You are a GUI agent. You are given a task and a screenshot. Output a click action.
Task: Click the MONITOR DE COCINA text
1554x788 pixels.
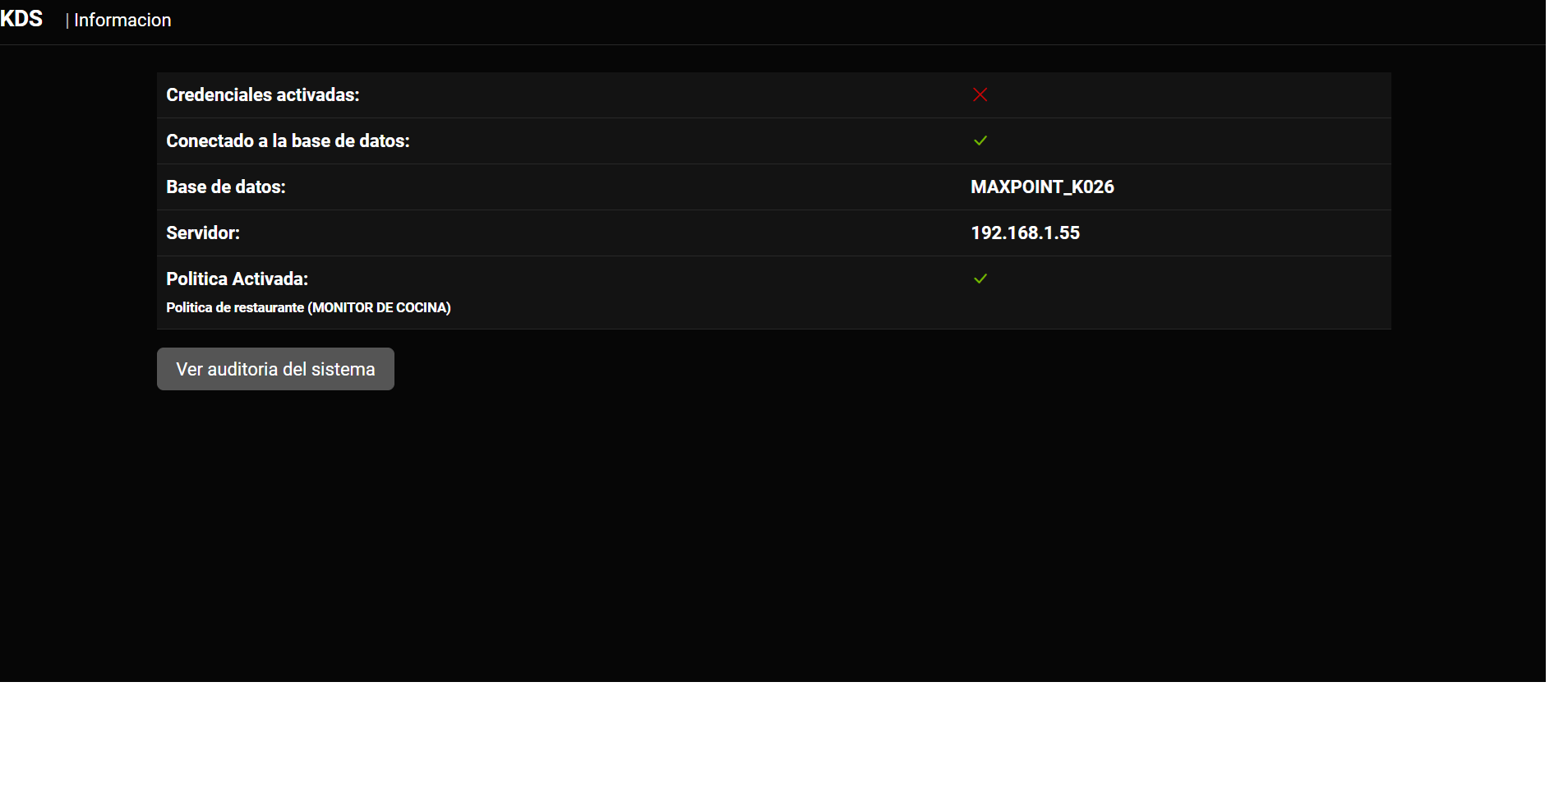[380, 307]
